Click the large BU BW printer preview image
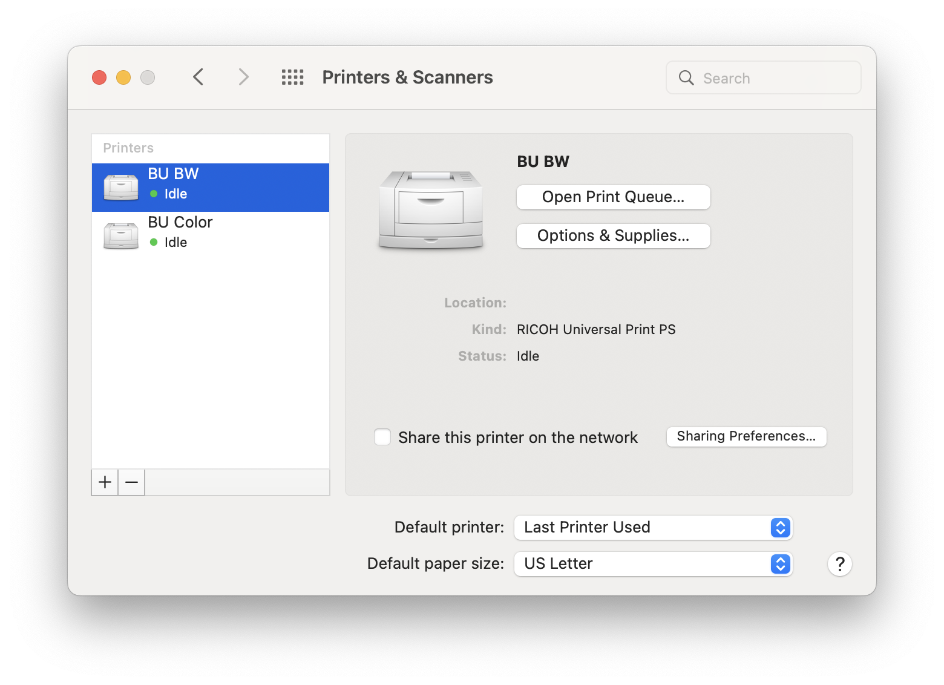The height and width of the screenshot is (685, 944). click(431, 209)
